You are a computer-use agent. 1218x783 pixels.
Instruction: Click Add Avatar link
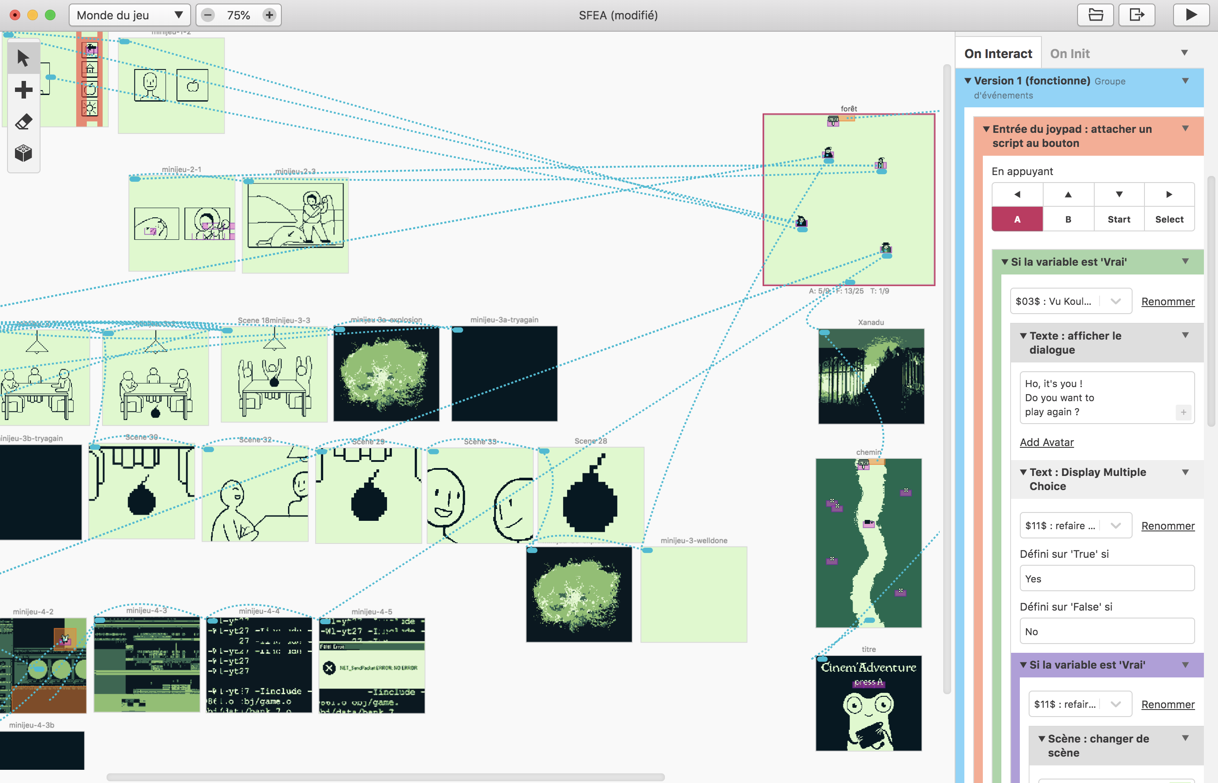coord(1048,442)
